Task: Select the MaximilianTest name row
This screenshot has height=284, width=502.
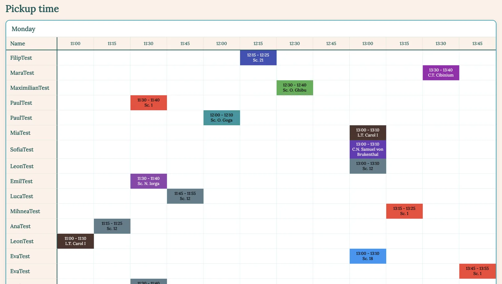Action: click(31, 88)
